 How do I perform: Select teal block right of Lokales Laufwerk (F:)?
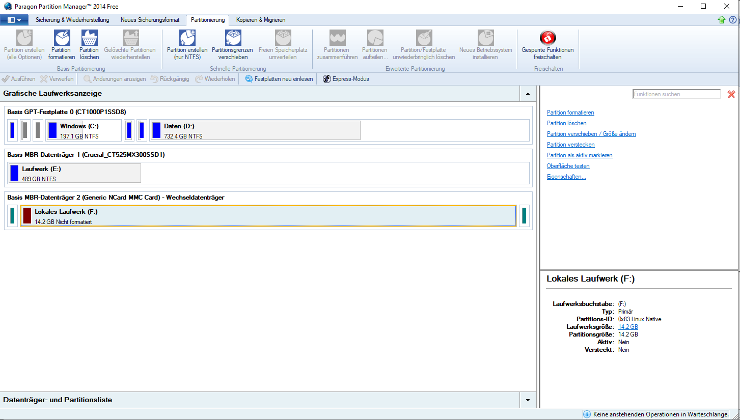click(524, 216)
